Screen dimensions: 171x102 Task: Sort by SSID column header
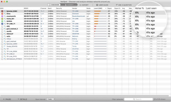pos(2,8)
